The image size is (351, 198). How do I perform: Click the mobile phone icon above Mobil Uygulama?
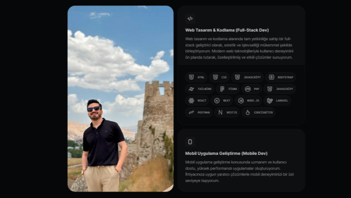click(190, 142)
